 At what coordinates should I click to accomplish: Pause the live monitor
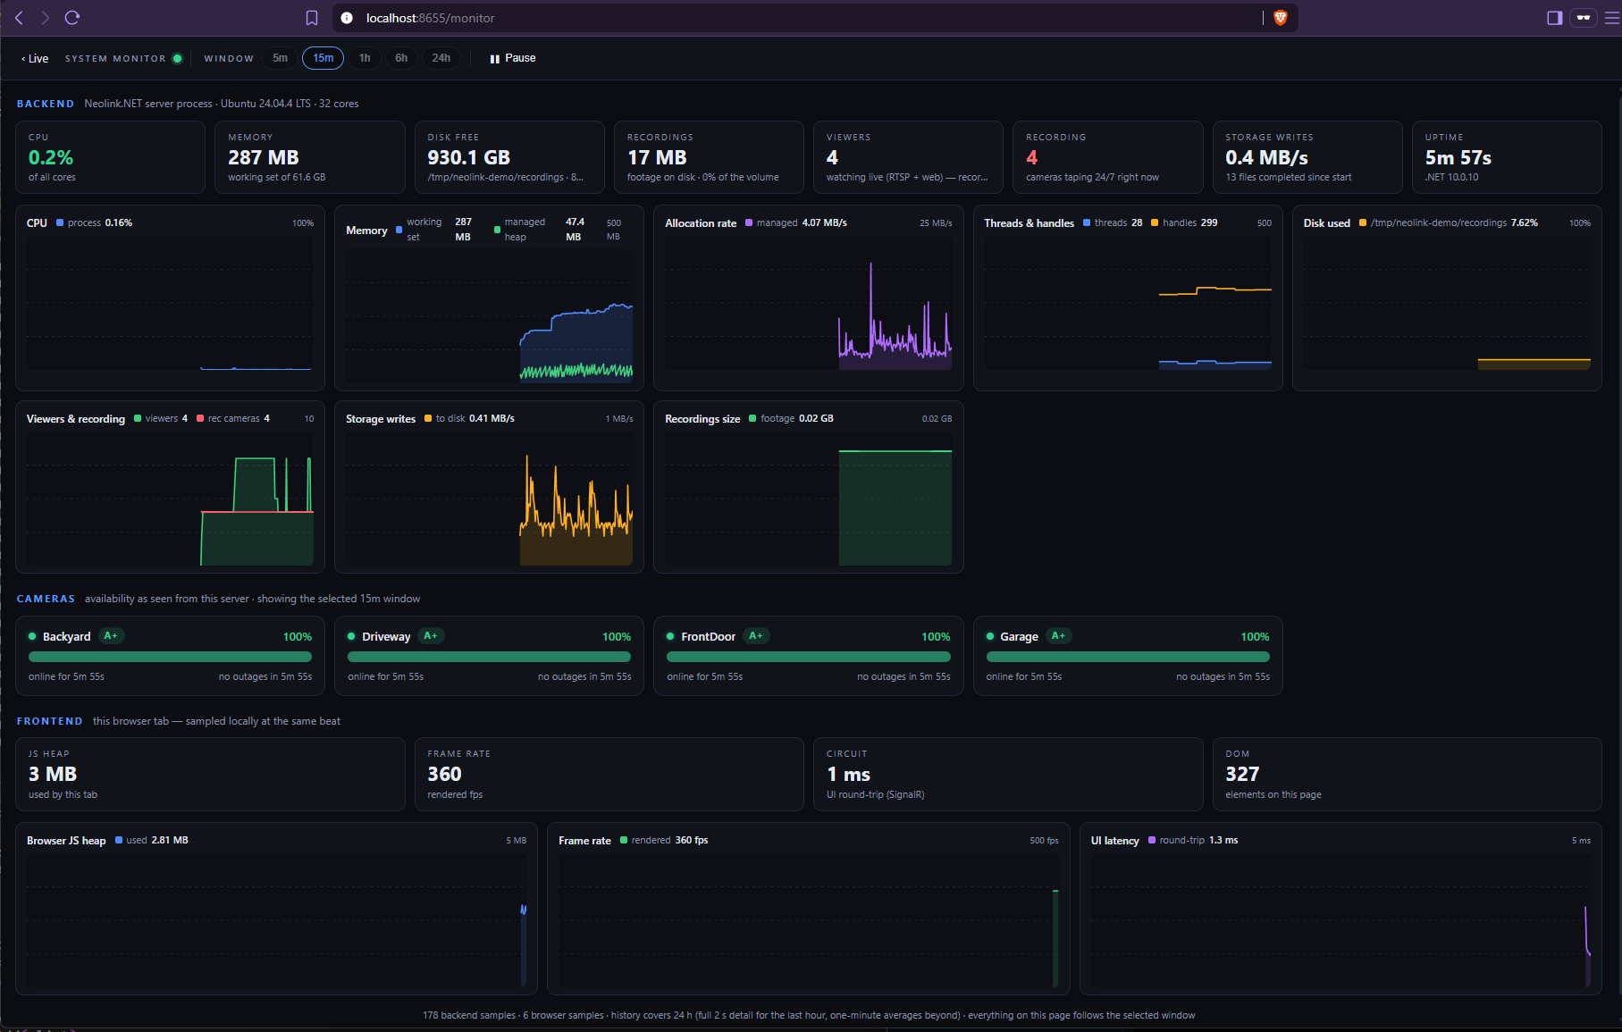click(x=513, y=58)
